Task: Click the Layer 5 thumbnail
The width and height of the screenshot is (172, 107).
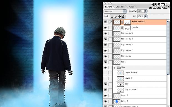Action: pos(117,101)
